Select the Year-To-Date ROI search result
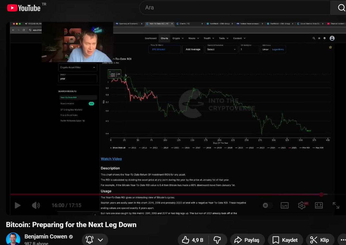 (78, 98)
